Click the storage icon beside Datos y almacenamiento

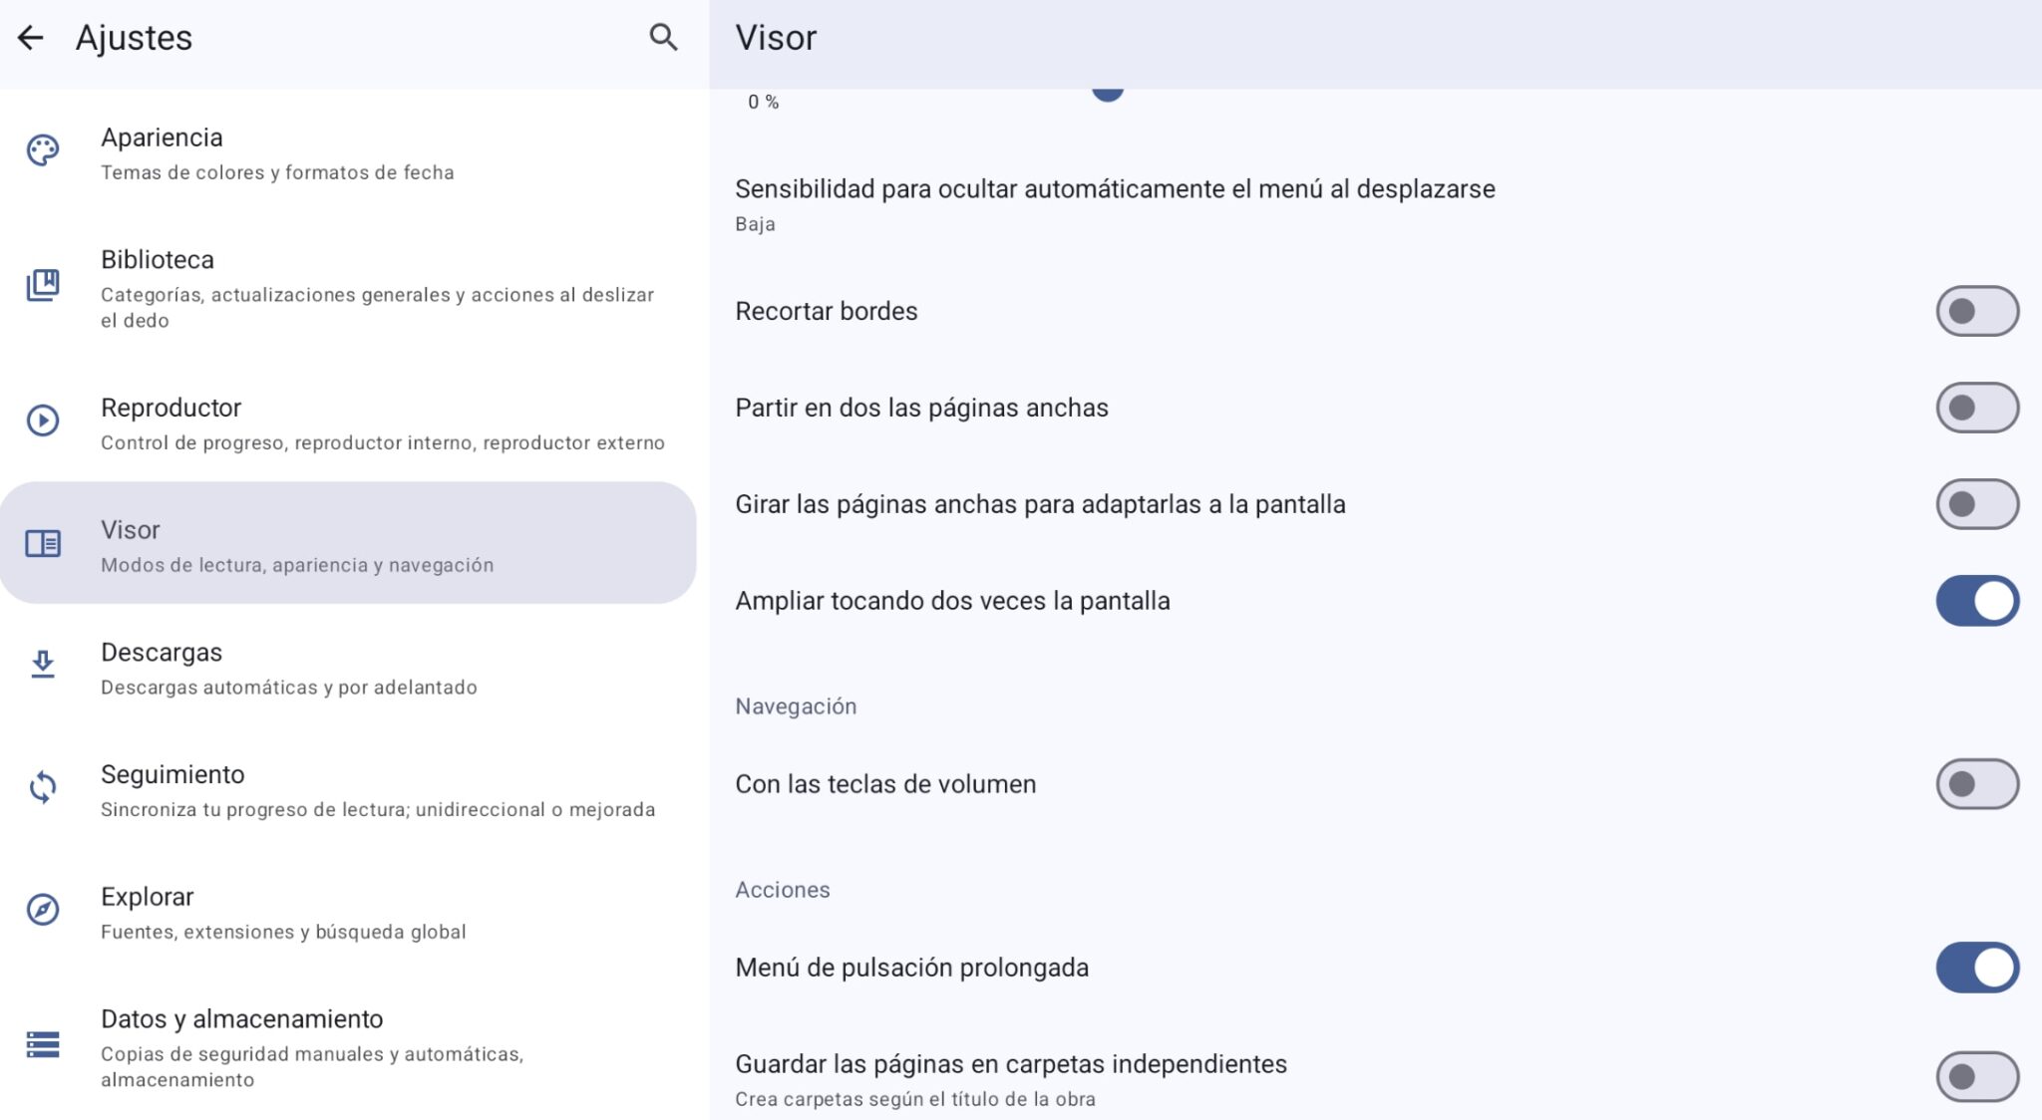(x=42, y=1043)
